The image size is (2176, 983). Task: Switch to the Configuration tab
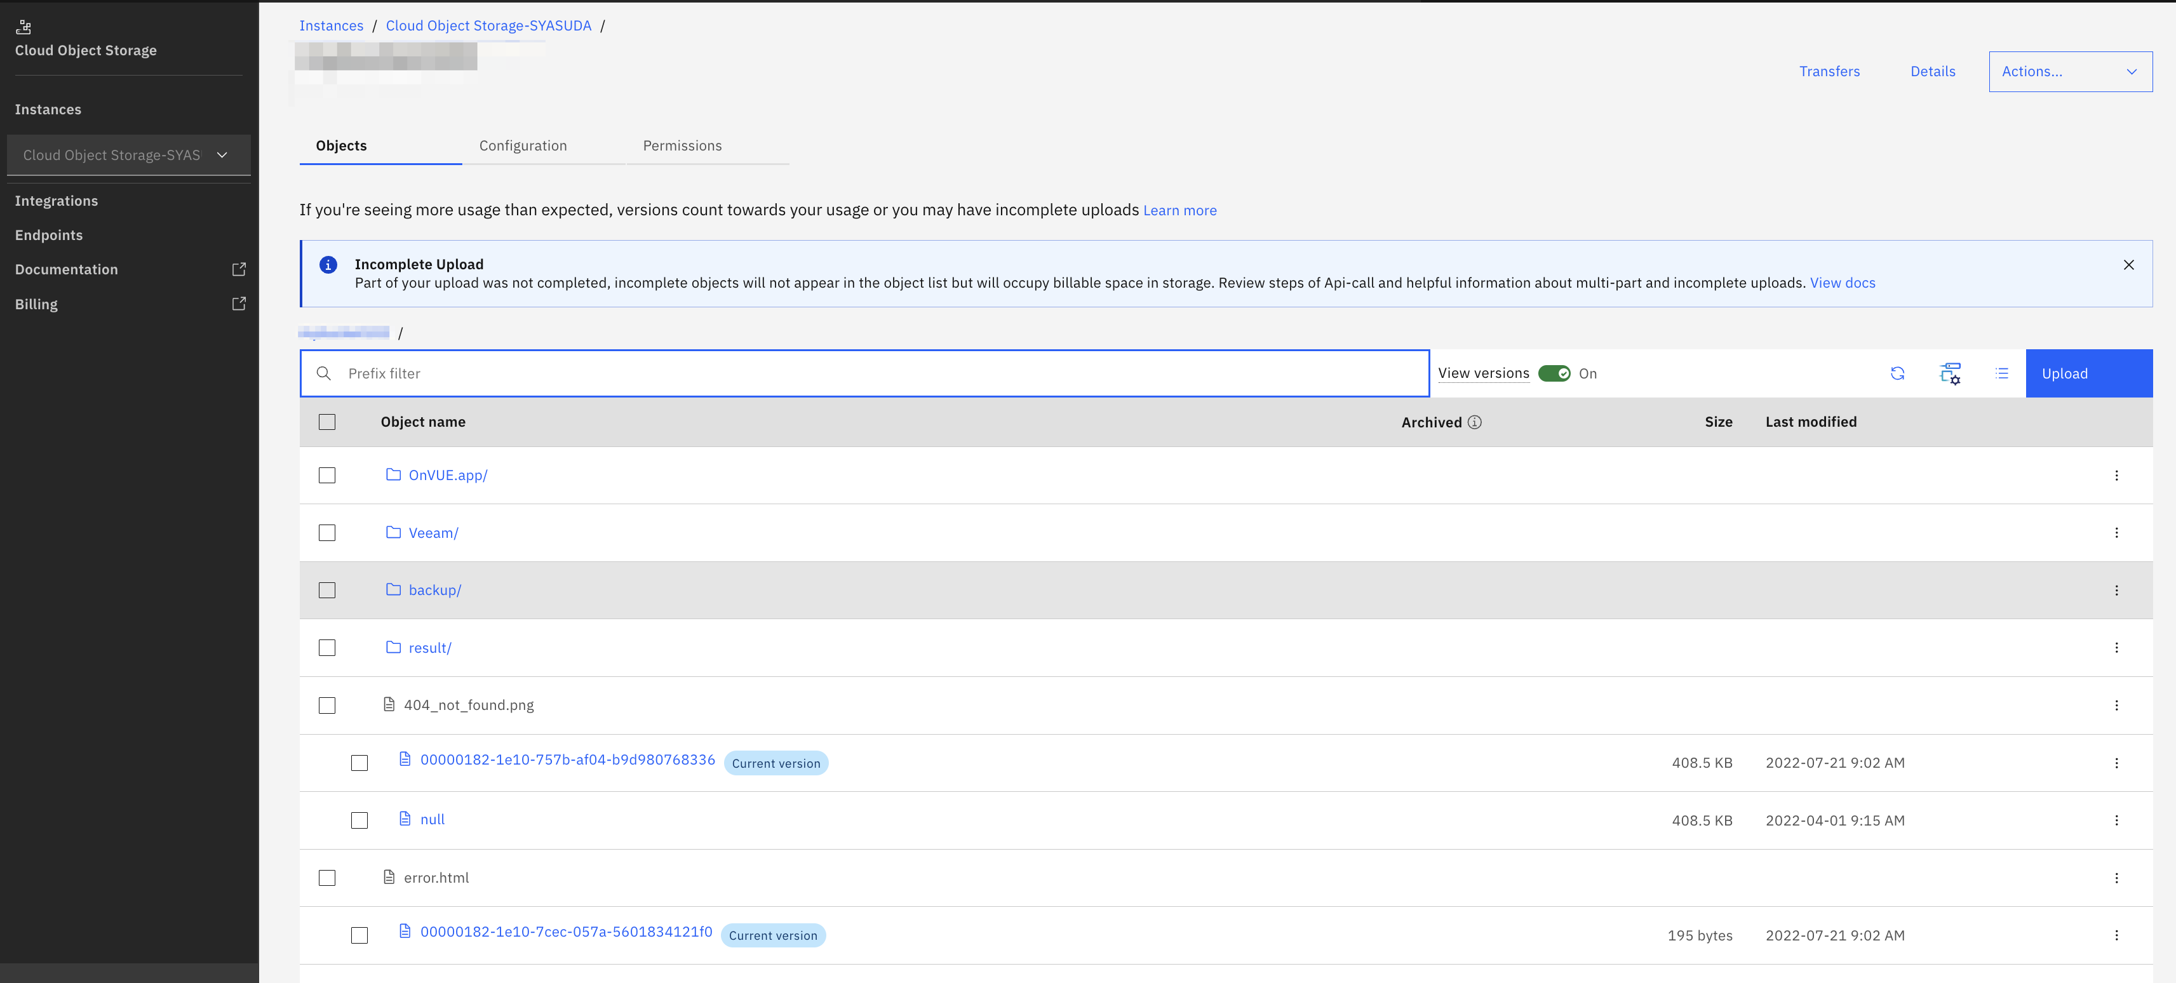coord(523,146)
